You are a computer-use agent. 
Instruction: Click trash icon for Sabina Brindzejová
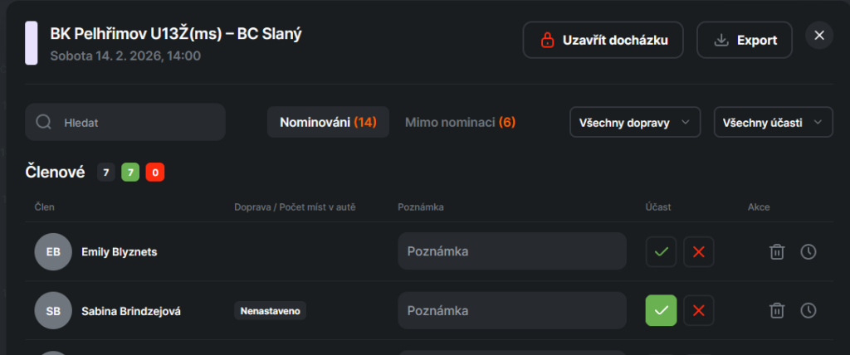(777, 310)
